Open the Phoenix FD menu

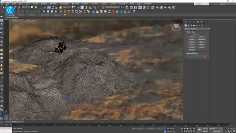[147, 4]
